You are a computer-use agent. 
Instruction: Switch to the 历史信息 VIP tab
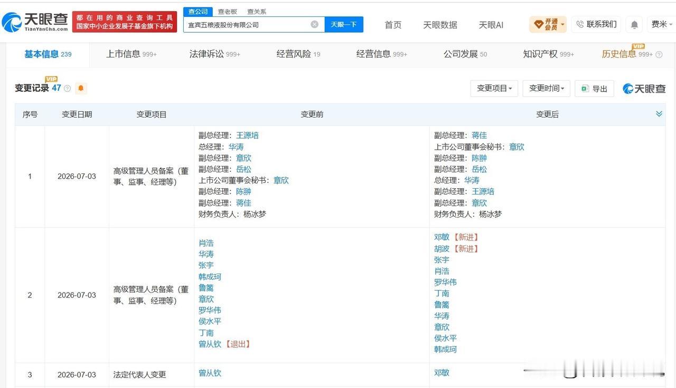coord(627,54)
